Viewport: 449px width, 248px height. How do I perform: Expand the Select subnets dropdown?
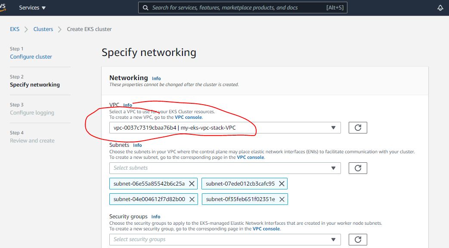[x=225, y=168]
